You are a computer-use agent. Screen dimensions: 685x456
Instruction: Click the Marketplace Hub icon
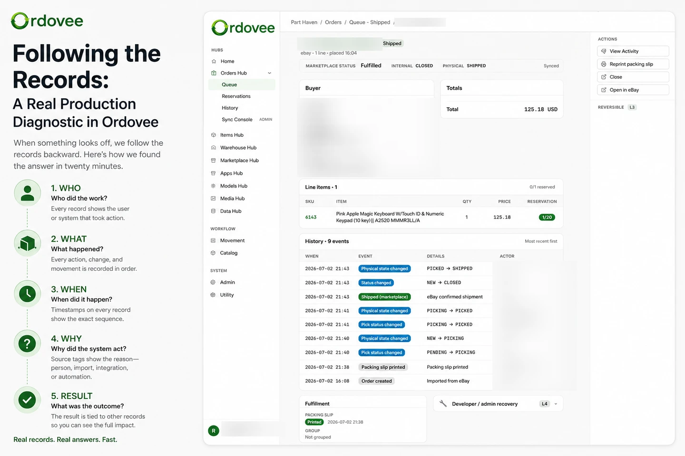click(x=213, y=161)
